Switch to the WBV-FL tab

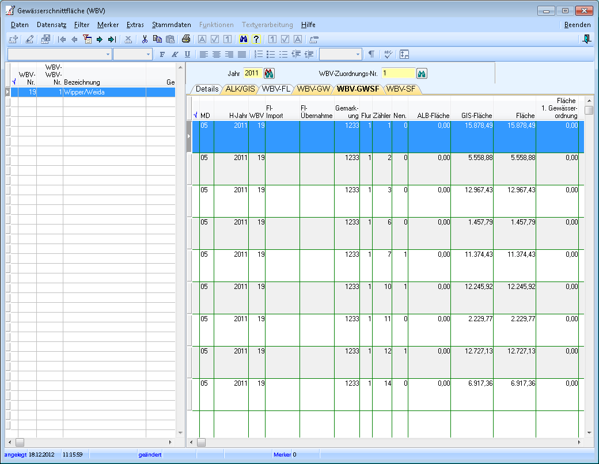(x=276, y=89)
